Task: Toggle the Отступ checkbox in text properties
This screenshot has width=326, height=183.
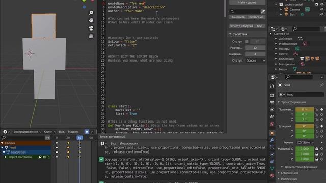Action: [x=247, y=42]
